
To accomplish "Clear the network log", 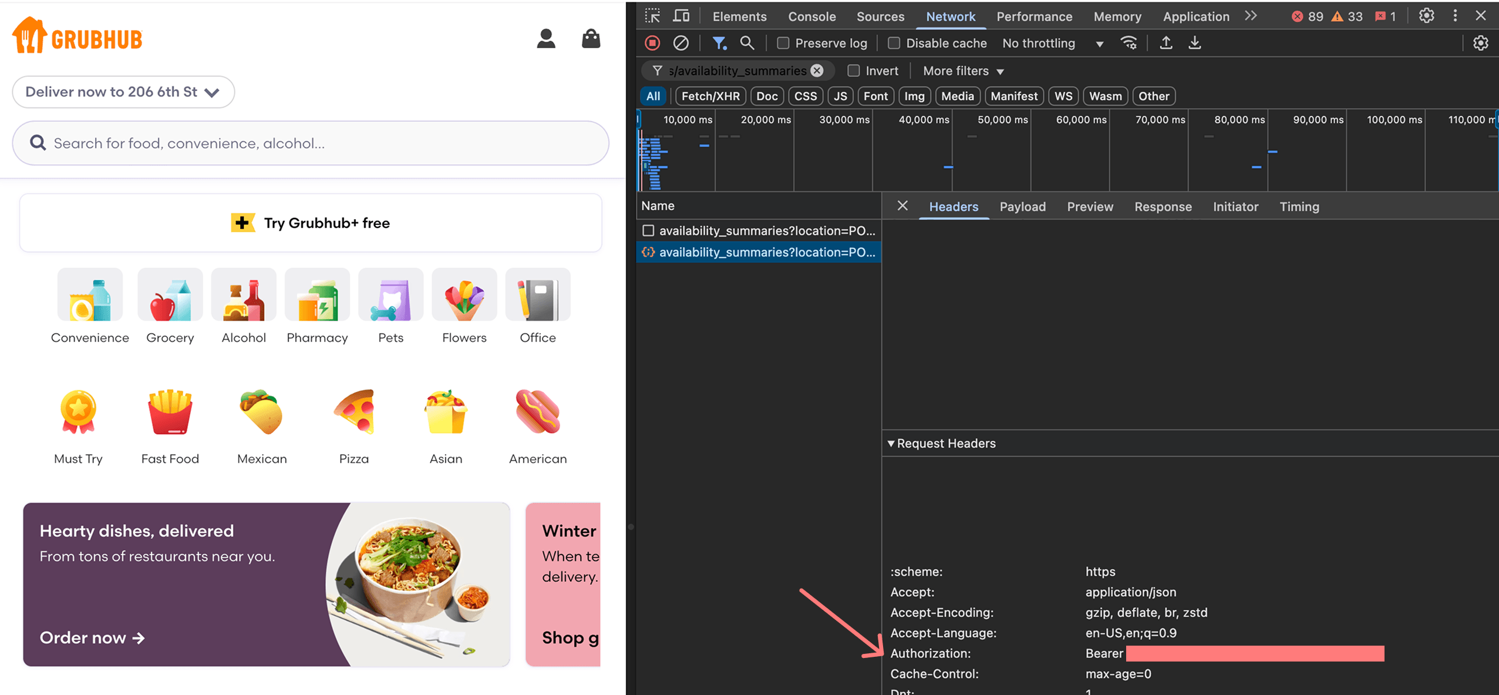I will pyautogui.click(x=681, y=43).
